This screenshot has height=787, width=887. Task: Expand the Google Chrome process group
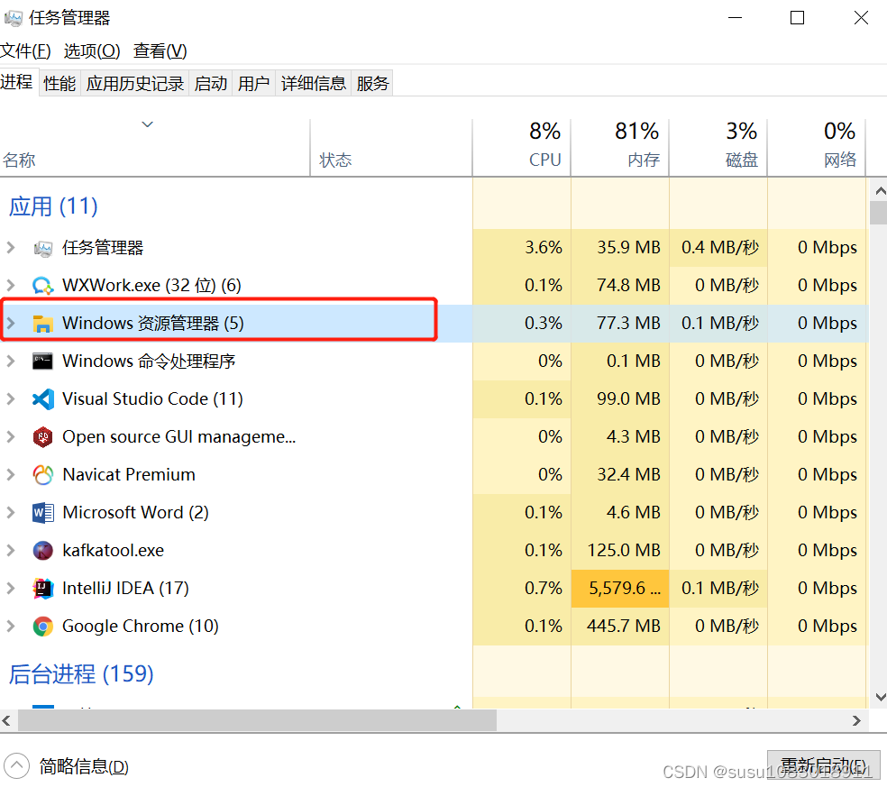pos(11,627)
